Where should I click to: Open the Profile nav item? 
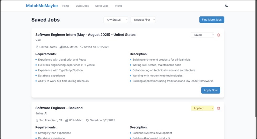click(x=119, y=6)
